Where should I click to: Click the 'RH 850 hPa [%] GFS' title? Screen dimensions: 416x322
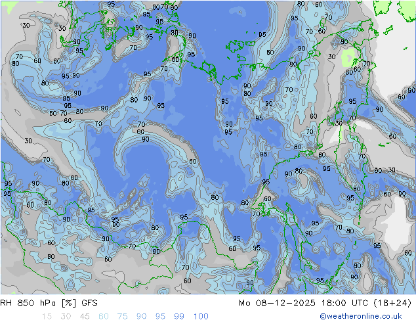[49, 303]
